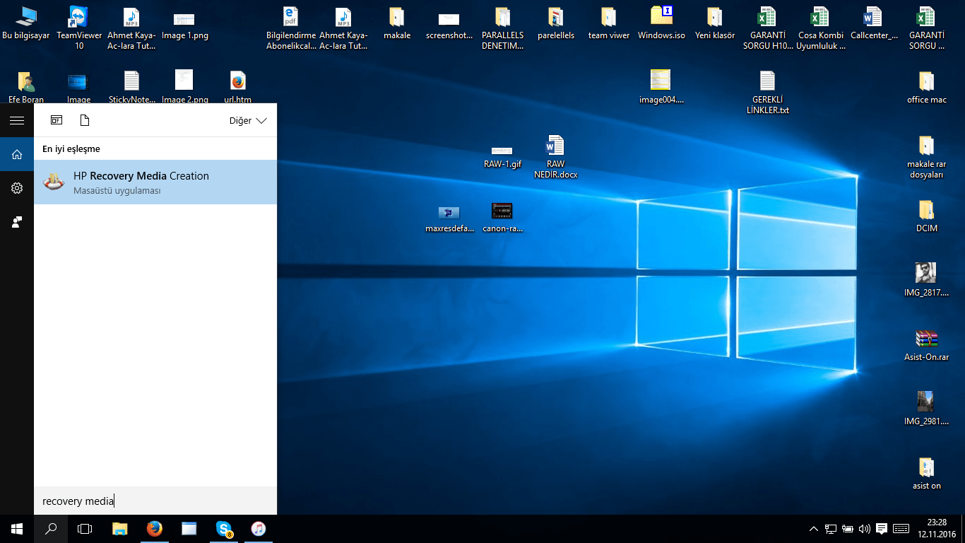The image size is (965, 543).
Task: Show hidden system tray icons
Action: click(814, 529)
